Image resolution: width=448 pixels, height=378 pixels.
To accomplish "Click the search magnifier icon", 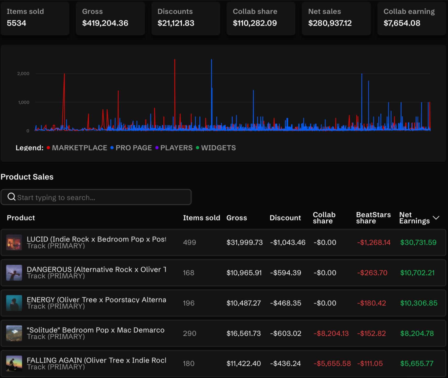I will click(11, 197).
